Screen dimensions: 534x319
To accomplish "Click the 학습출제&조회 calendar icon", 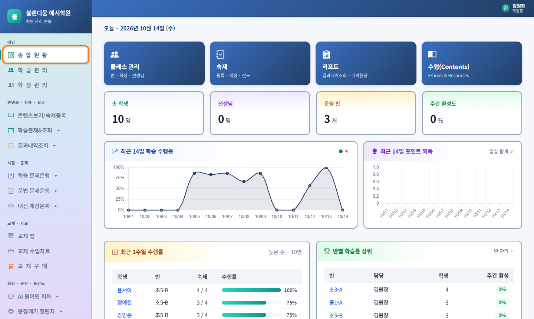I will [11, 130].
